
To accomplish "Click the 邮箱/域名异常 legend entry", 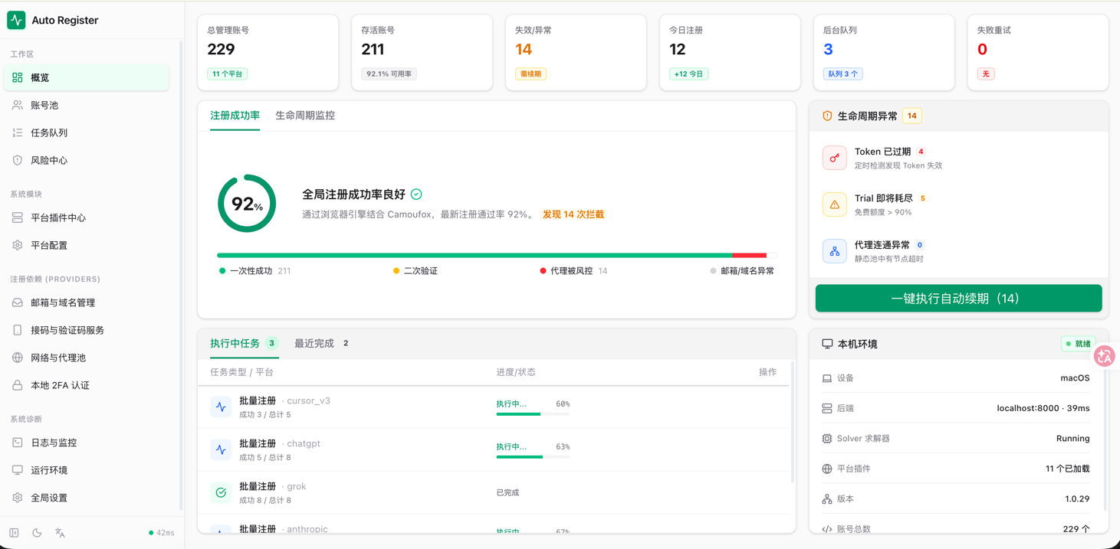I will pyautogui.click(x=741, y=271).
